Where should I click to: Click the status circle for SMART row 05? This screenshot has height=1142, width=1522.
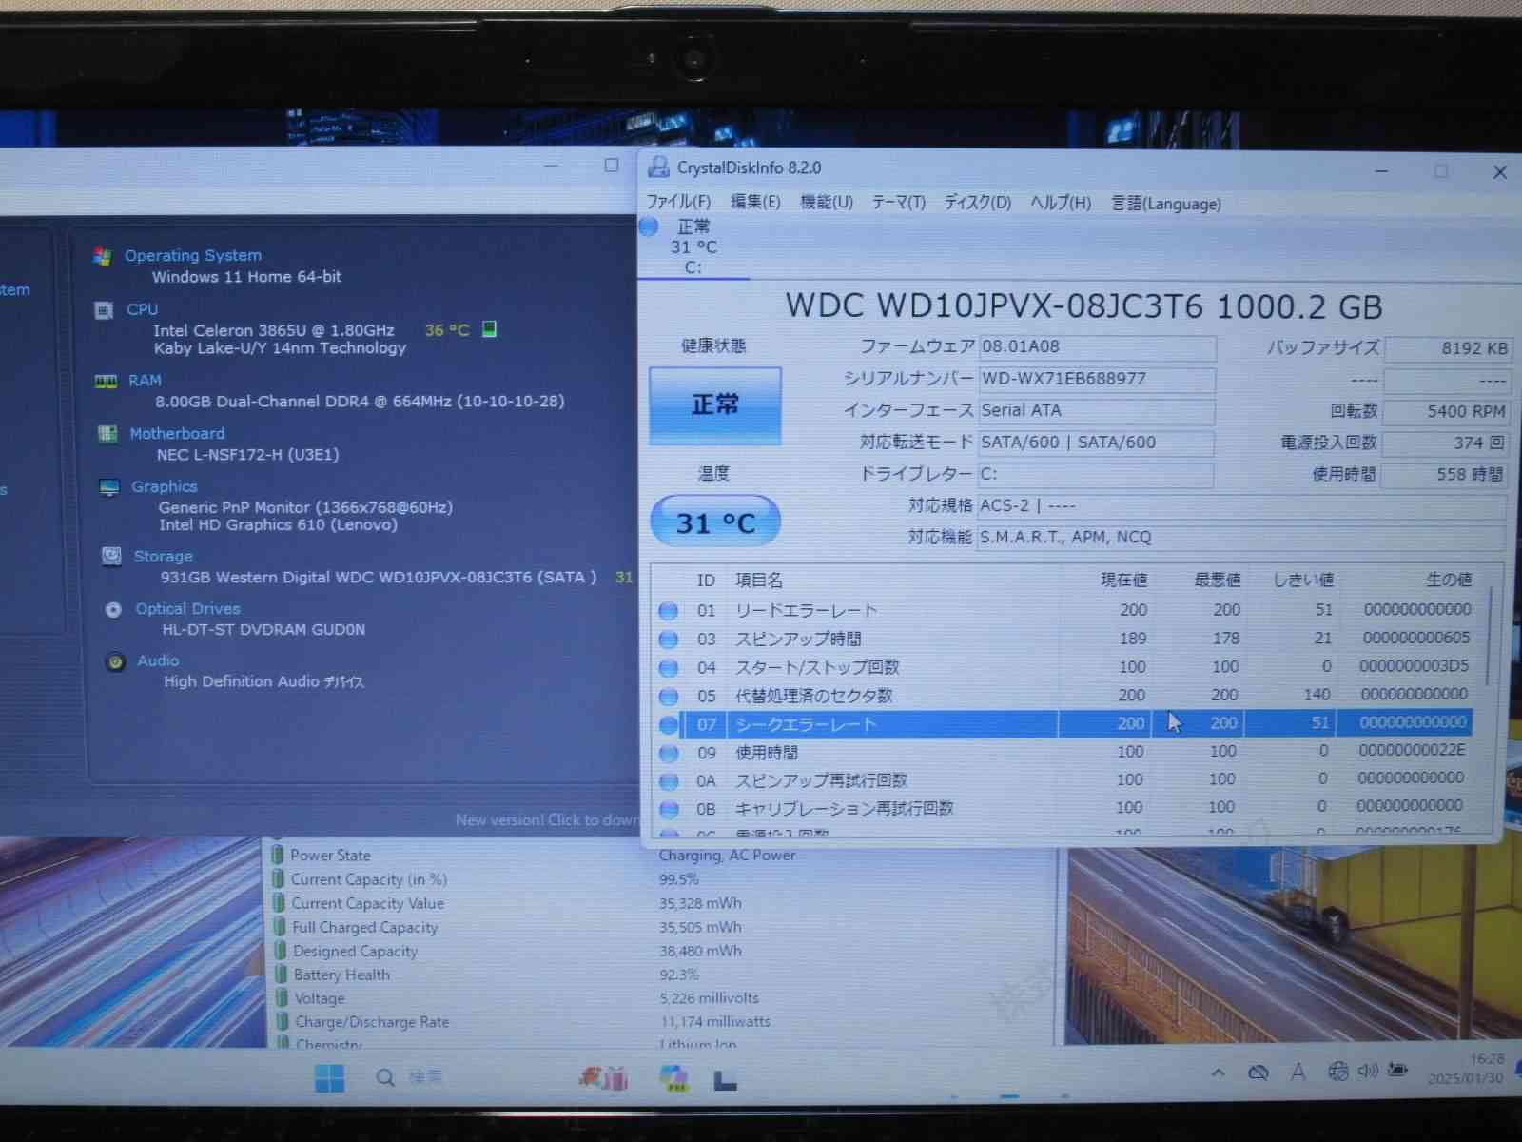[x=669, y=697]
